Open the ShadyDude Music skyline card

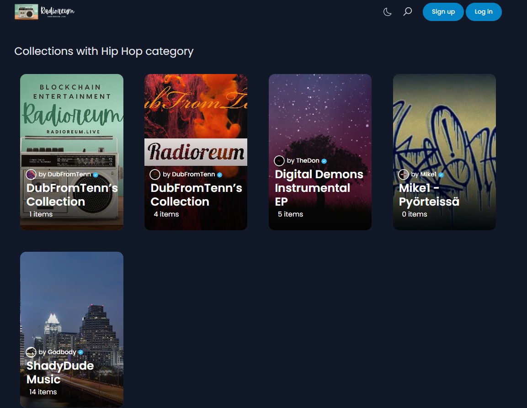(x=72, y=329)
